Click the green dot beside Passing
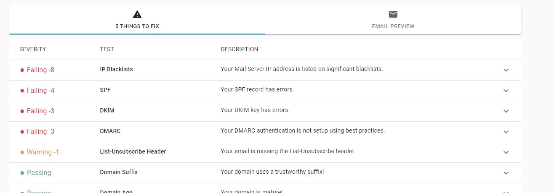Image resolution: width=554 pixels, height=193 pixels. pos(22,173)
